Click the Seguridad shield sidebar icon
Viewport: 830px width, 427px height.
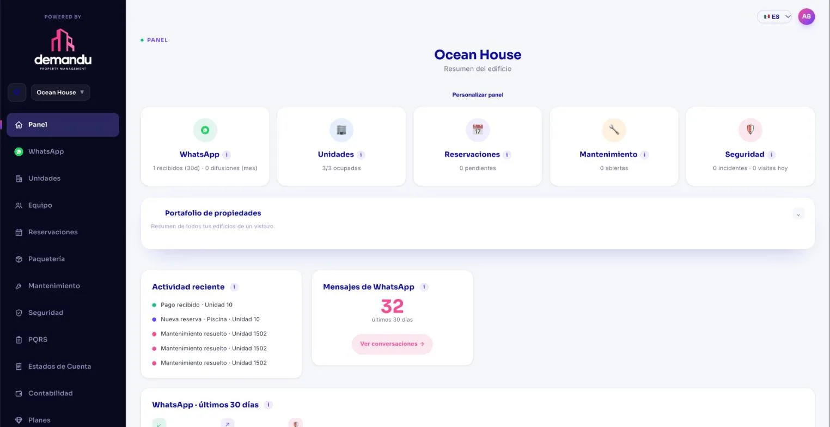(x=19, y=313)
